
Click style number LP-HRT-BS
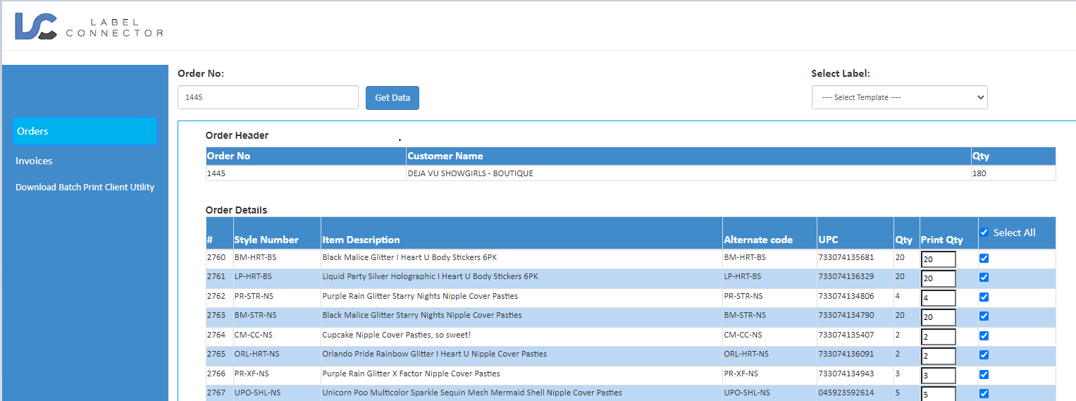pos(253,277)
